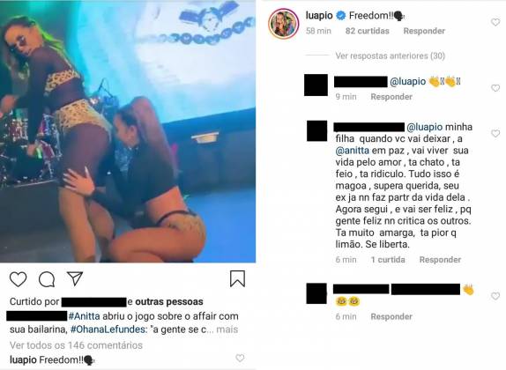Like luapio's Freedom comment at top

(495, 22)
